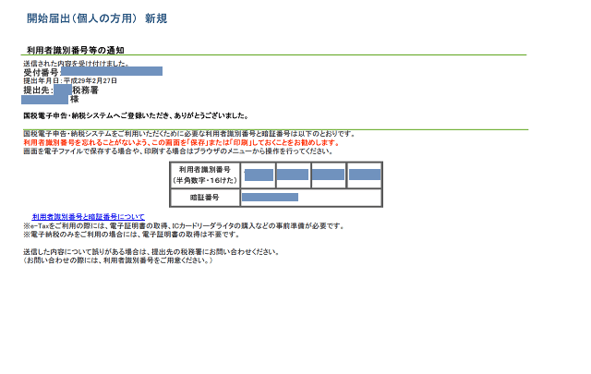The width and height of the screenshot is (591, 374).
Task: Select the third block of the 利用者識別番号
Action: coord(328,175)
